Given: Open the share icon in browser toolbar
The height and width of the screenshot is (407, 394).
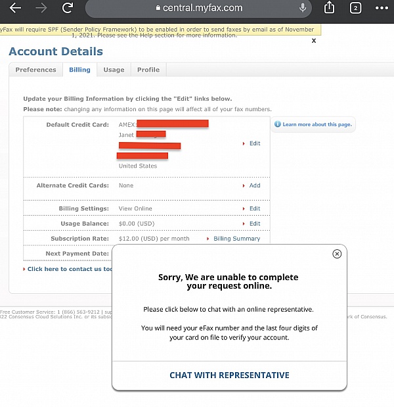Looking at the screenshot, I should click(330, 8).
